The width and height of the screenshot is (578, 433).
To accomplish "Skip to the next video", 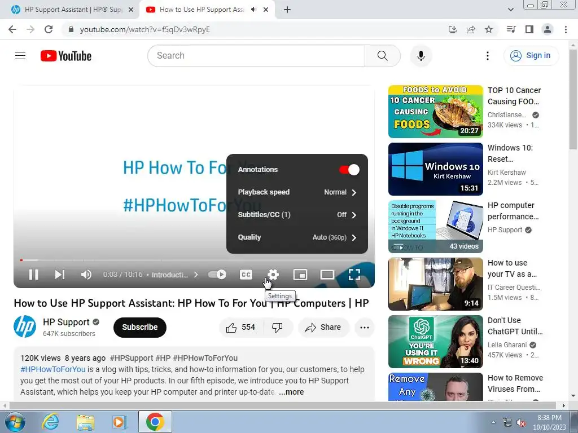I will [x=60, y=275].
